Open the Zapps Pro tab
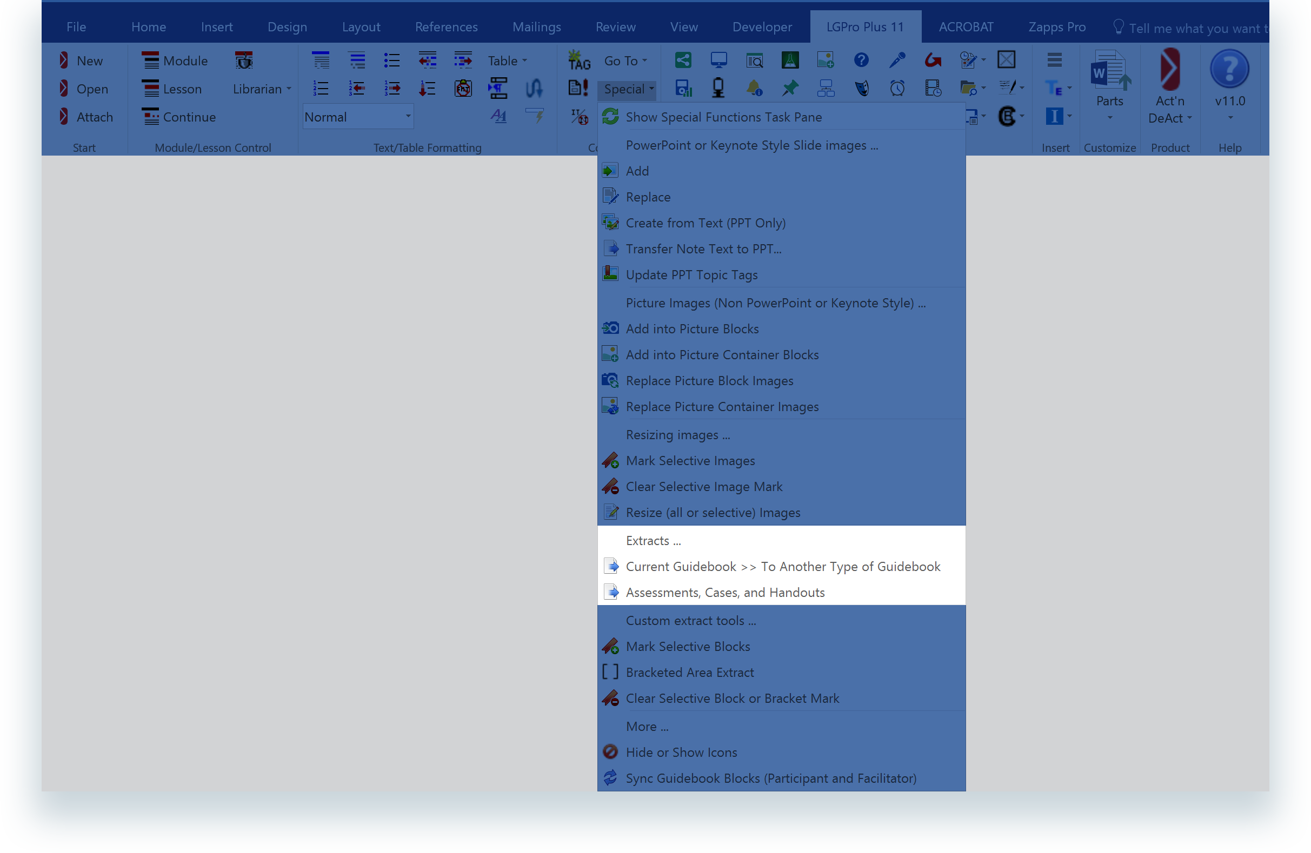Screen dimensions: 1311x853 point(1056,26)
